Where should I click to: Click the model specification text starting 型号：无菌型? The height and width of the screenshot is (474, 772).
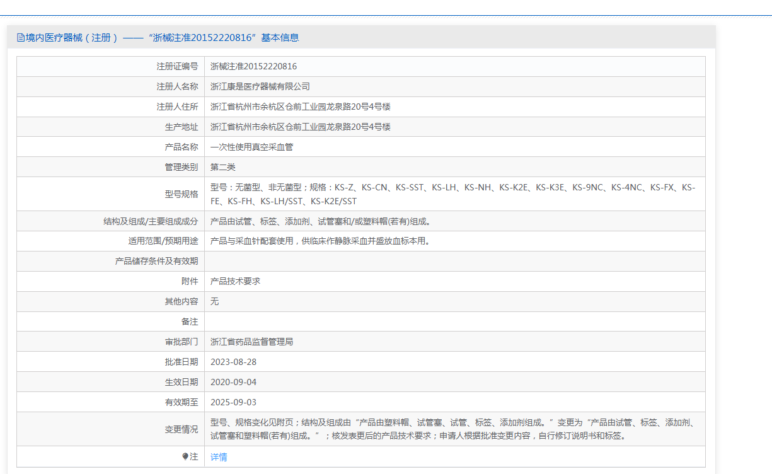(x=453, y=194)
